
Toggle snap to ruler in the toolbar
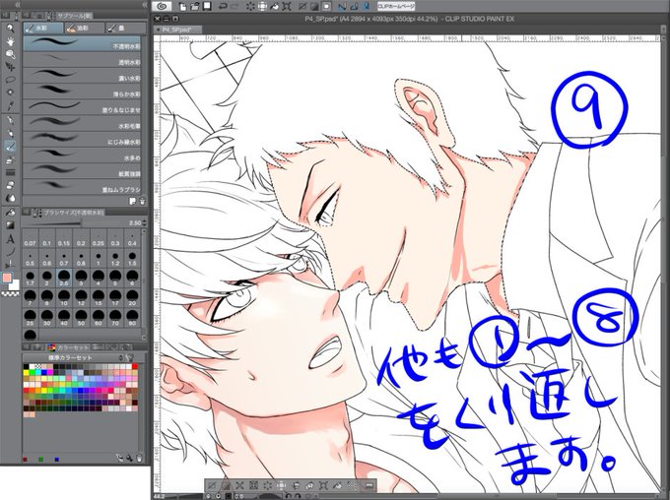tap(342, 7)
